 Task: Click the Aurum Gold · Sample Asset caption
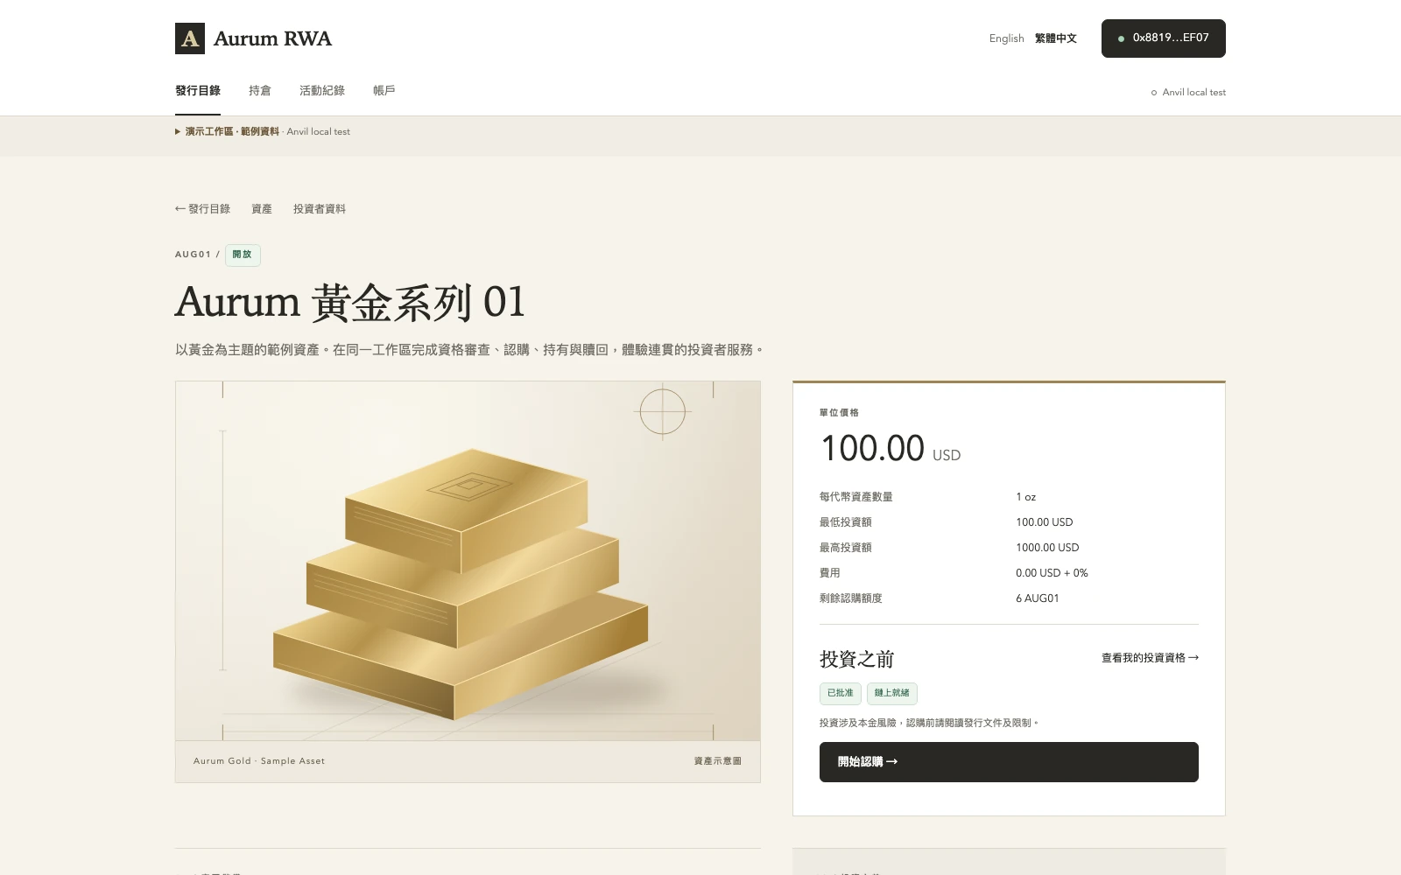coord(259,761)
